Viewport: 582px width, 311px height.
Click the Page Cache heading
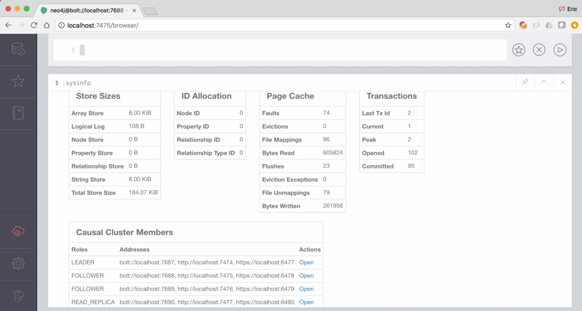click(290, 96)
